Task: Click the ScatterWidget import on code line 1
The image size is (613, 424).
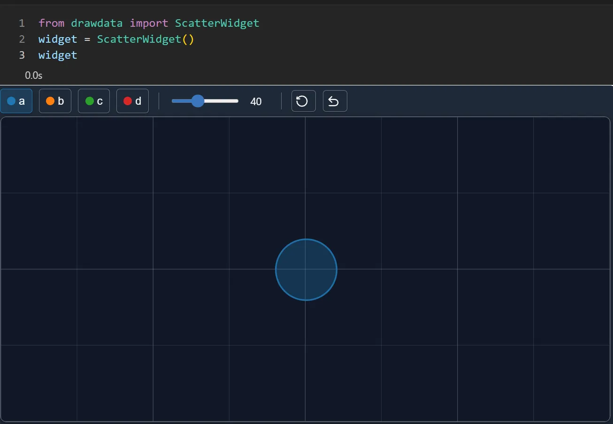Action: tap(217, 23)
